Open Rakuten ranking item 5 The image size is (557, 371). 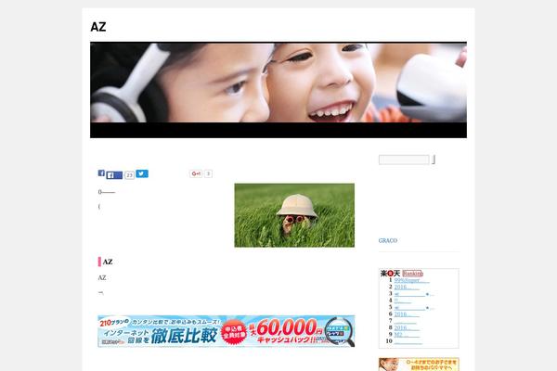click(x=414, y=307)
